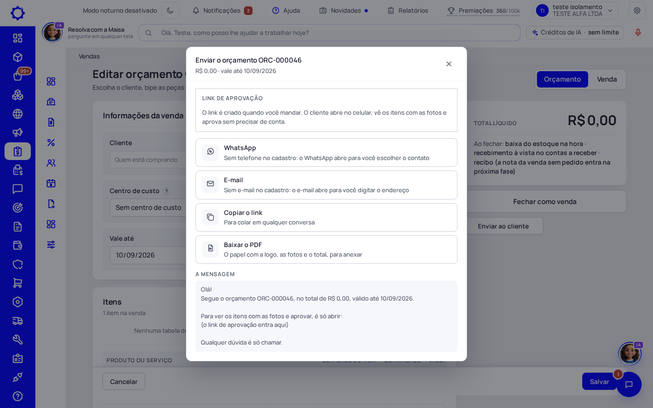
Task: Click the Cancelar button
Action: click(x=124, y=382)
